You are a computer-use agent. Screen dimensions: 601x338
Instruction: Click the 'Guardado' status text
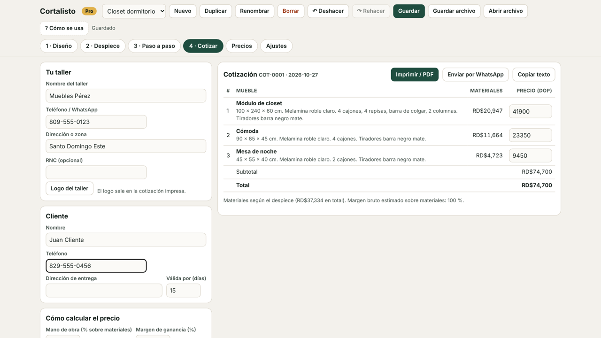(103, 28)
